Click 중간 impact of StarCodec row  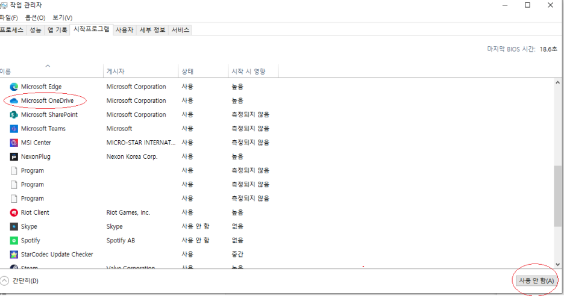tap(237, 254)
